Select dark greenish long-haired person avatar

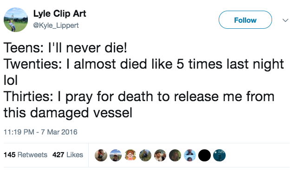[x=175, y=155]
